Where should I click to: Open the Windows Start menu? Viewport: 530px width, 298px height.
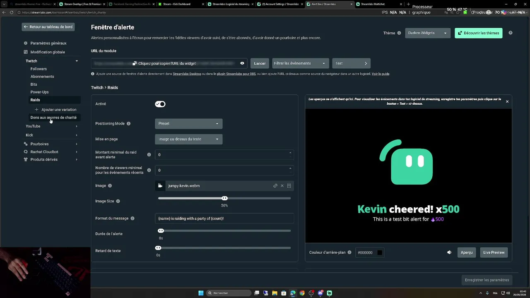click(x=201, y=293)
